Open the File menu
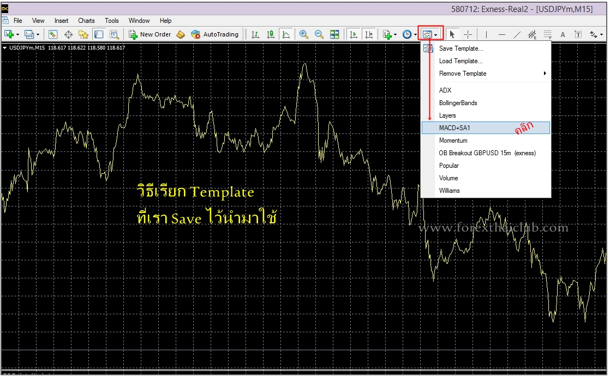Image resolution: width=610 pixels, height=378 pixels. (x=18, y=21)
